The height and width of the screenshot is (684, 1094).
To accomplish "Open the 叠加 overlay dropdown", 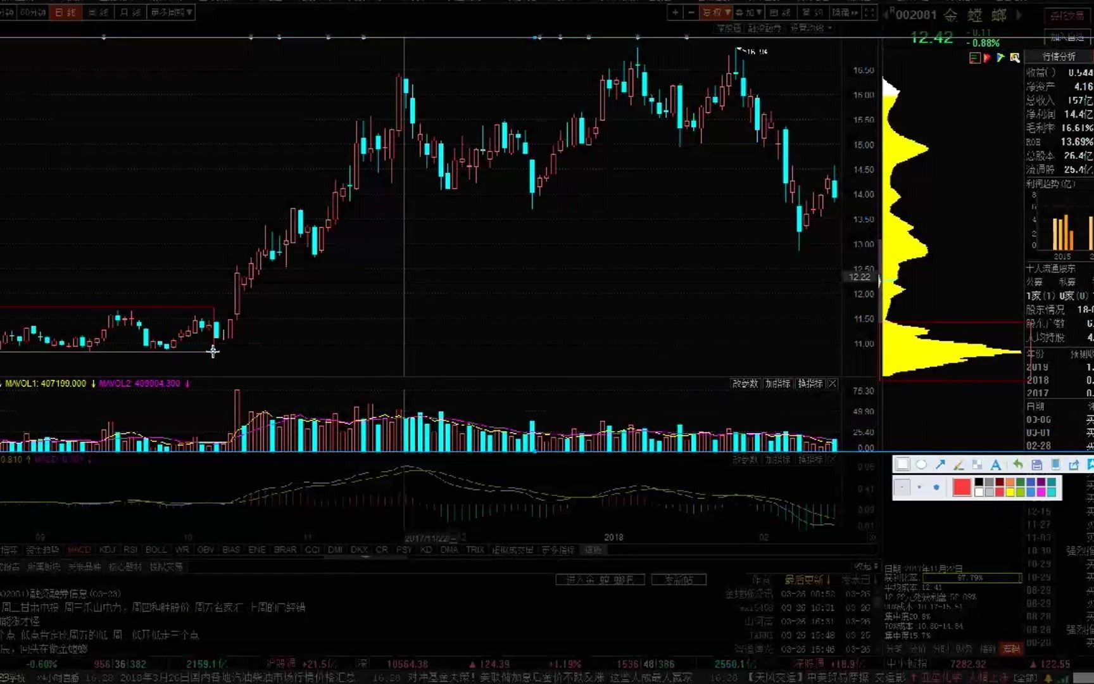I will pos(749,12).
